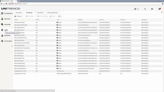Image resolution: width=164 pixels, height=92 pixels.
Task: Select the BUR-LAB-SQL02 Daily File job
Action: (20, 68)
